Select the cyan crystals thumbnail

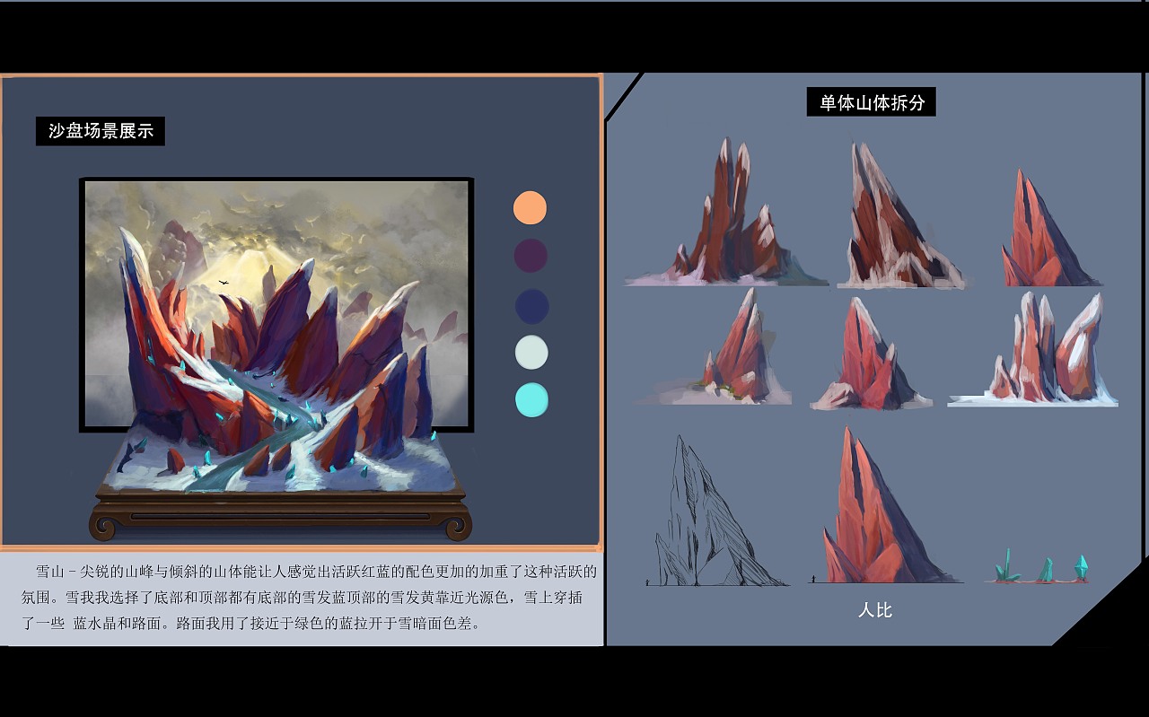pos(1041,565)
